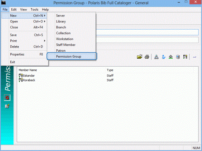202x151 pixels.
Task: Click the blue minus remove icon
Action: 194,57
